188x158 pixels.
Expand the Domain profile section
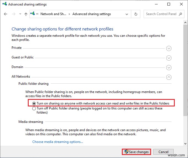pos(169,67)
